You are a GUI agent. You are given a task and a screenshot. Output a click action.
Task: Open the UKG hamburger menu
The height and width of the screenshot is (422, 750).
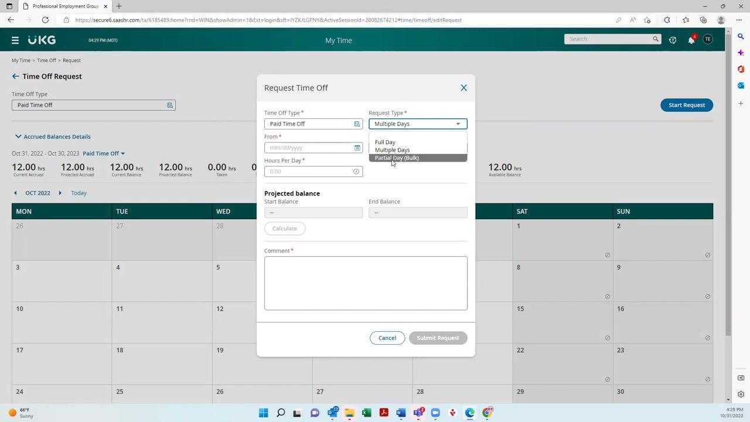(x=15, y=40)
